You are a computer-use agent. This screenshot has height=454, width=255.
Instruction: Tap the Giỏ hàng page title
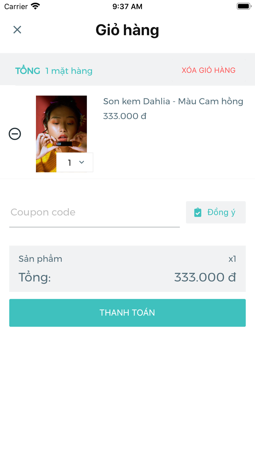pyautogui.click(x=127, y=30)
